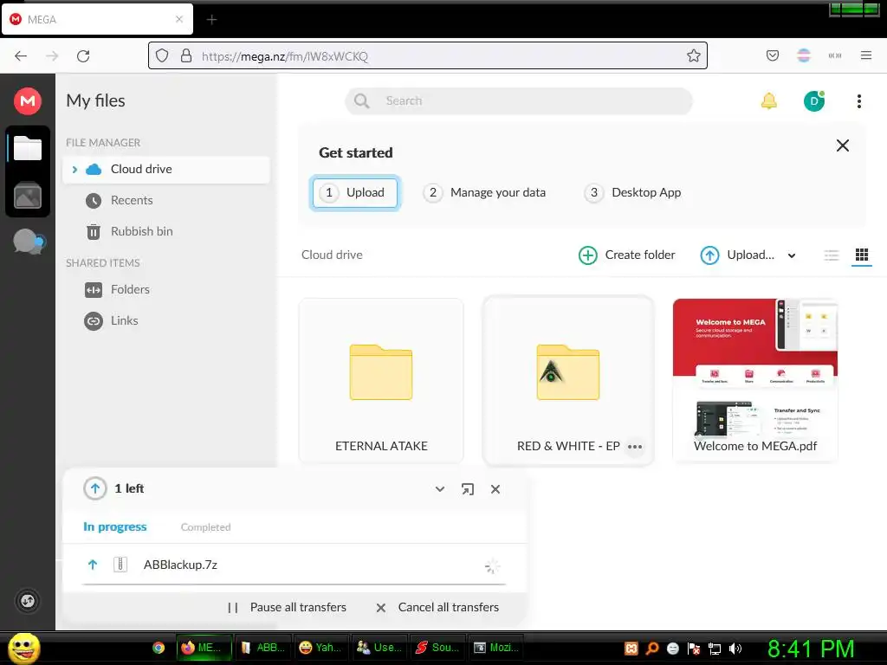Viewport: 887px width, 665px height.
Task: Click the tracking protection shield icon
Action: [162, 55]
